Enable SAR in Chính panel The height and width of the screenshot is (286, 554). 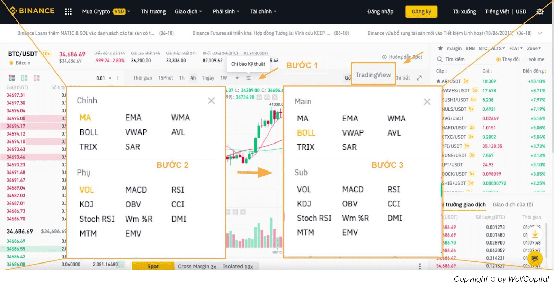point(133,147)
